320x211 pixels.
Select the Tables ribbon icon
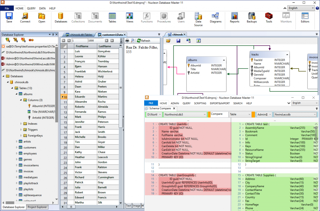[112, 18]
